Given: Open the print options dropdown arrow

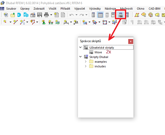Looking at the screenshot, I should (x=51, y=15).
